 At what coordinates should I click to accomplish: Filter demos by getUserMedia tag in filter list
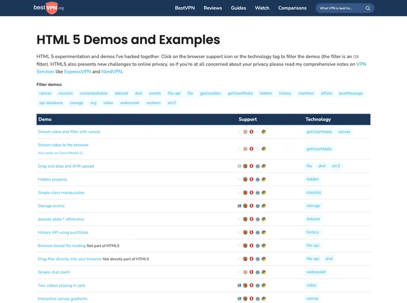240,94
